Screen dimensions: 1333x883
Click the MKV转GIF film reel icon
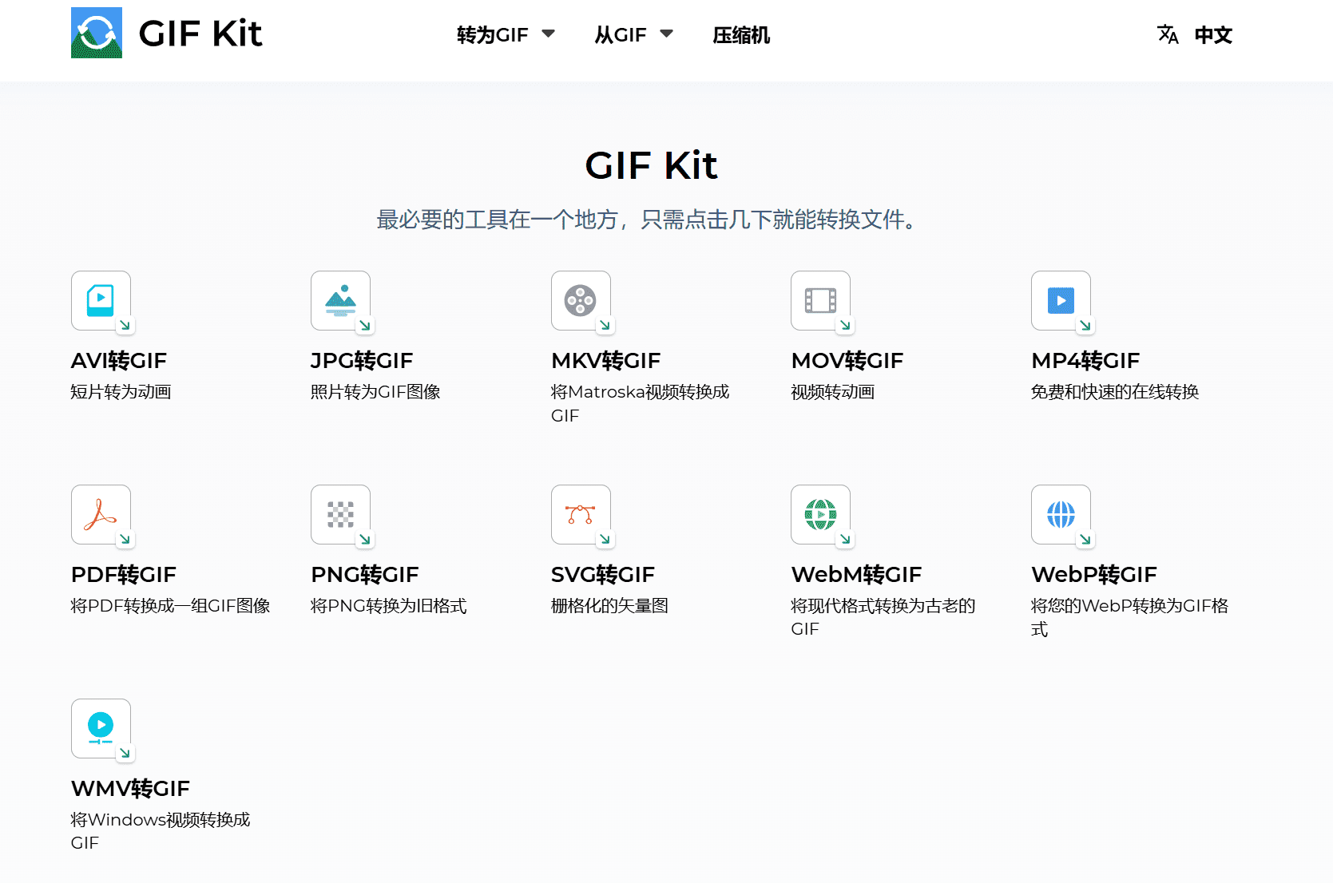[x=581, y=302]
